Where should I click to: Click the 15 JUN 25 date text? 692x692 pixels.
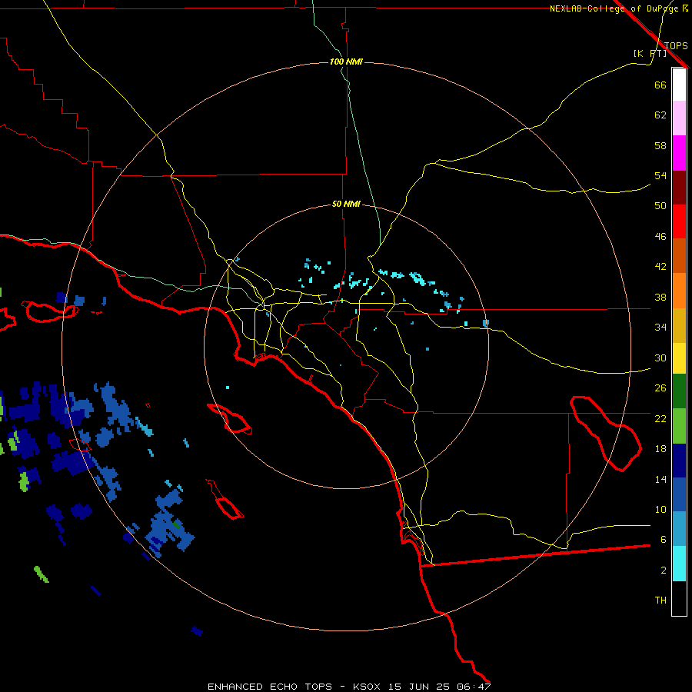point(419,687)
